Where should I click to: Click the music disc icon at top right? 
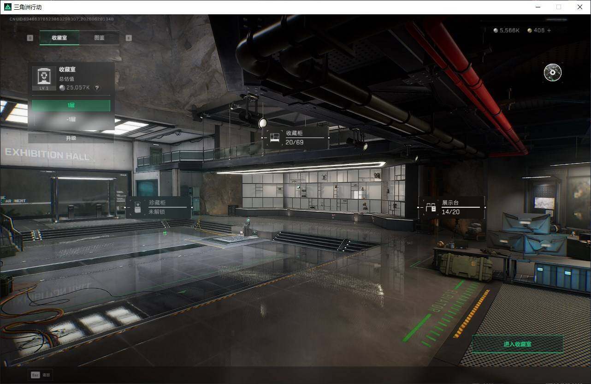[x=552, y=72]
